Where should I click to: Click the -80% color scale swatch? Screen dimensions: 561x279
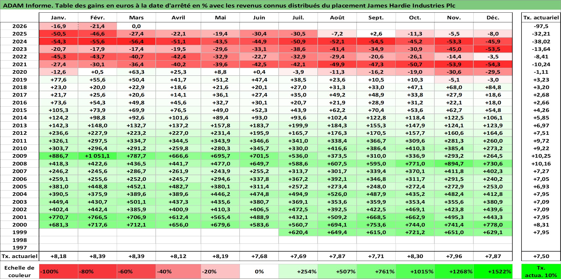click(x=97, y=271)
